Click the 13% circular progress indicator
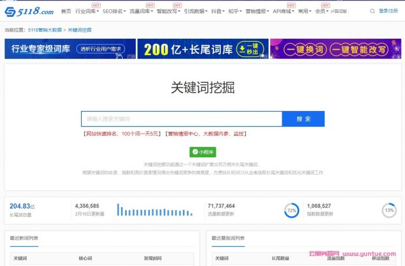 389,211
